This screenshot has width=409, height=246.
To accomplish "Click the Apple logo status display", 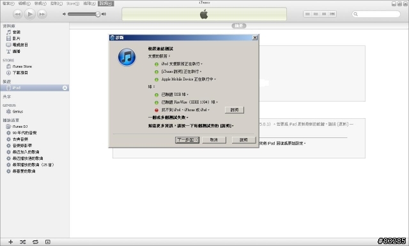I will [204, 14].
